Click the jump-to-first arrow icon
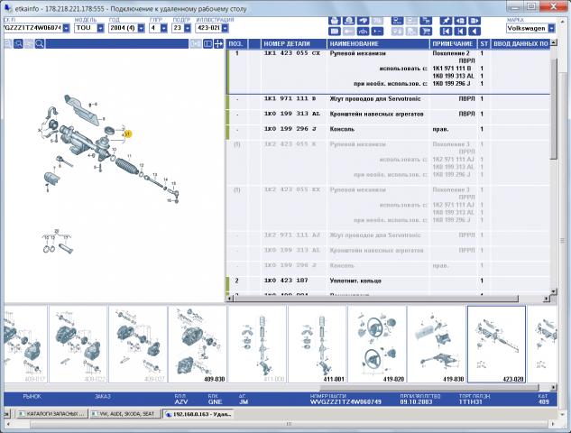The image size is (571, 433). [x=447, y=32]
